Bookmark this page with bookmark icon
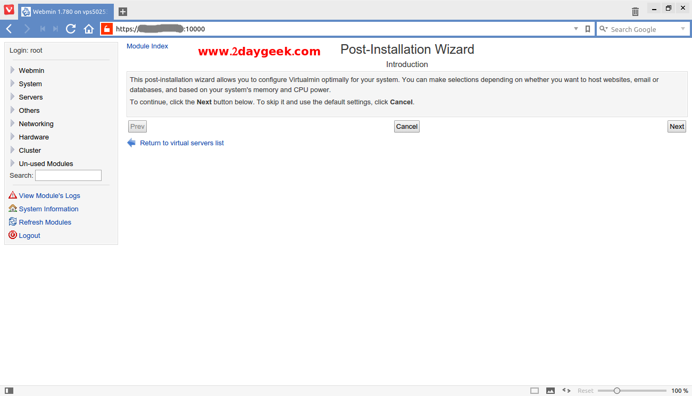692x396 pixels. tap(588, 29)
